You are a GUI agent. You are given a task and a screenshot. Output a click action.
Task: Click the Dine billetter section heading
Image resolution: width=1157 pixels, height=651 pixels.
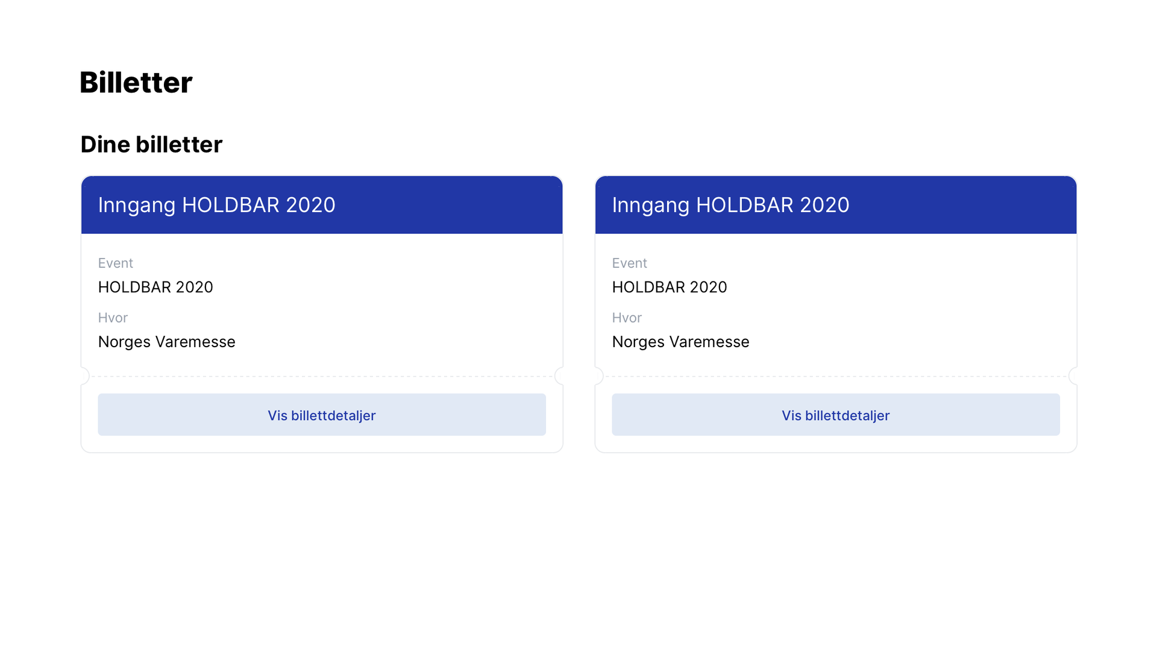pyautogui.click(x=151, y=145)
